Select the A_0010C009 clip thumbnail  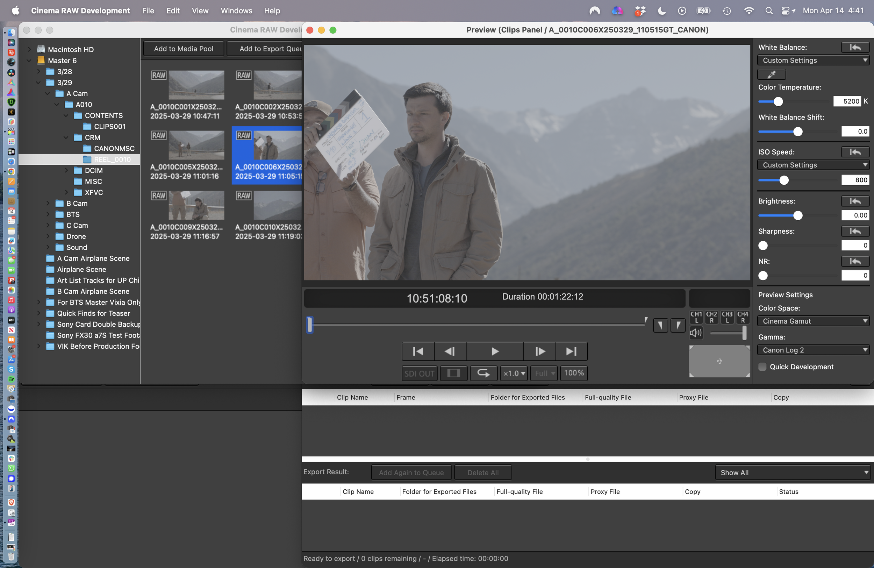click(x=196, y=205)
